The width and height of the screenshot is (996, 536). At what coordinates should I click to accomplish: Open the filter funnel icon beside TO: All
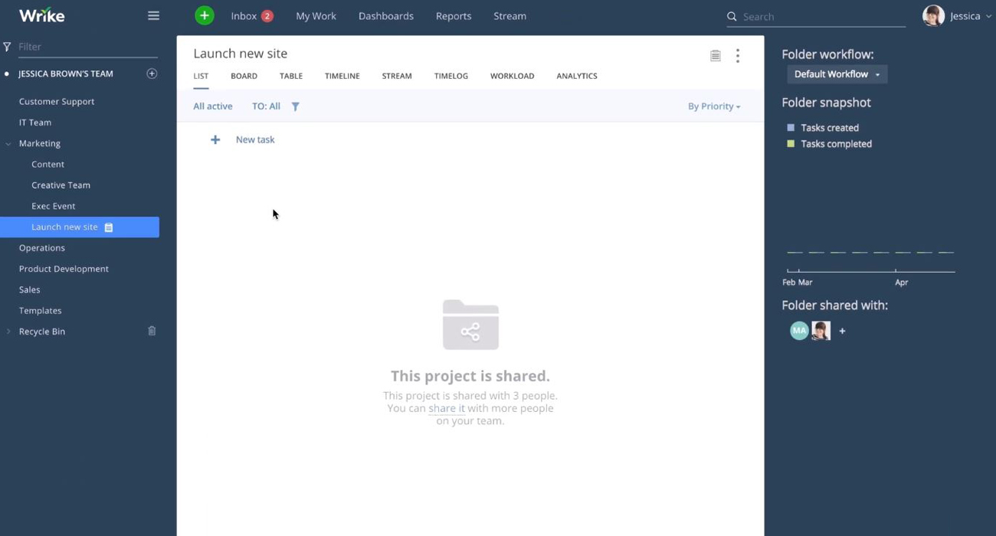[295, 106]
